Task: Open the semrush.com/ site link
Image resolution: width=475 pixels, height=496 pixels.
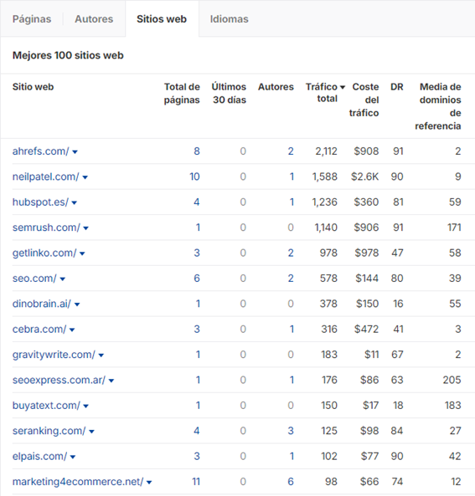Action: click(x=46, y=228)
